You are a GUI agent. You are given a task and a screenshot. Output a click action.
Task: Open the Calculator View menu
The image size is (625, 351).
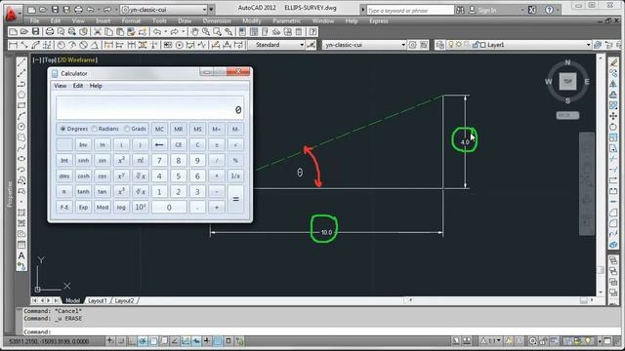pyautogui.click(x=61, y=86)
